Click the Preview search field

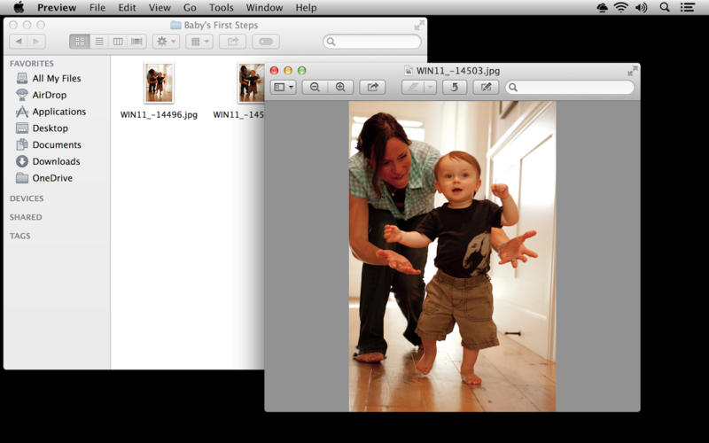pos(570,87)
